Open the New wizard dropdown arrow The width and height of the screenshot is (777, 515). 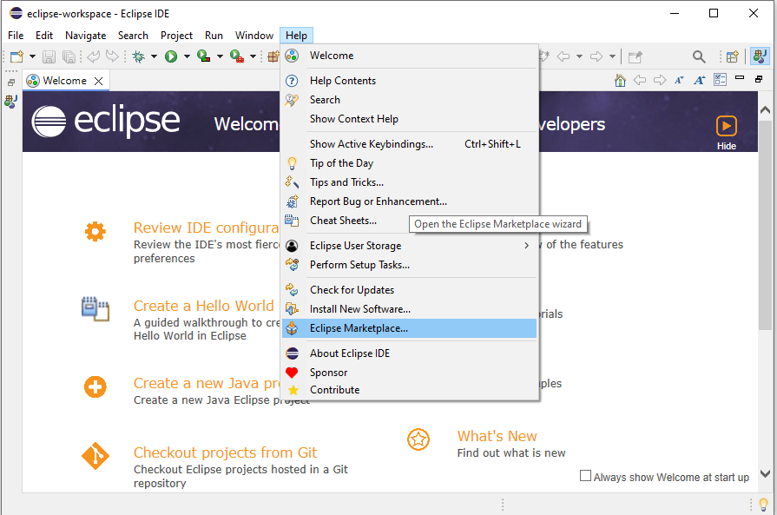click(32, 56)
